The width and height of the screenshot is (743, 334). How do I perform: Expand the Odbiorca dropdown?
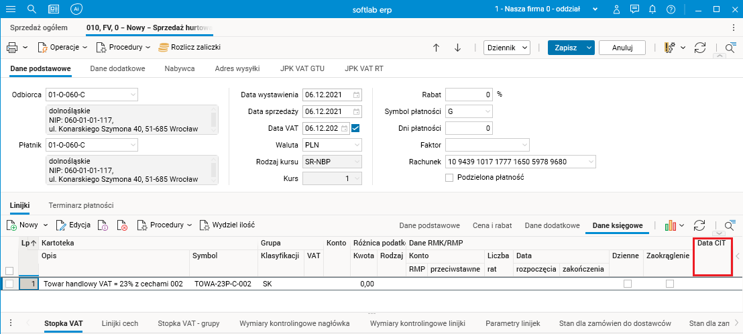133,95
